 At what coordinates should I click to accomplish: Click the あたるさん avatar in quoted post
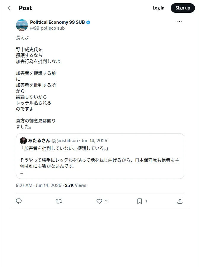(x=23, y=141)
